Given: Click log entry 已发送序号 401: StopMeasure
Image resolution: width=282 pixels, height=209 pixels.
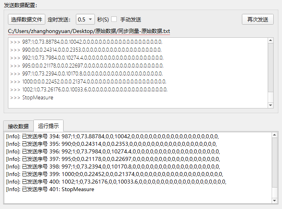Looking at the screenshot, I should [x=50, y=189].
